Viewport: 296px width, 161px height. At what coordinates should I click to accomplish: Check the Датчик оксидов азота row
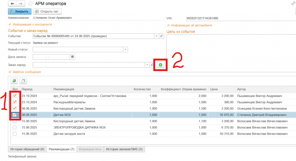(14, 134)
